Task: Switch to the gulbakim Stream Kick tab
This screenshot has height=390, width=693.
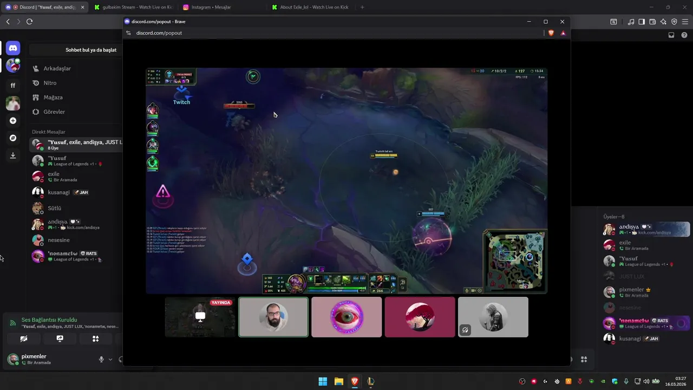Action: [133, 7]
